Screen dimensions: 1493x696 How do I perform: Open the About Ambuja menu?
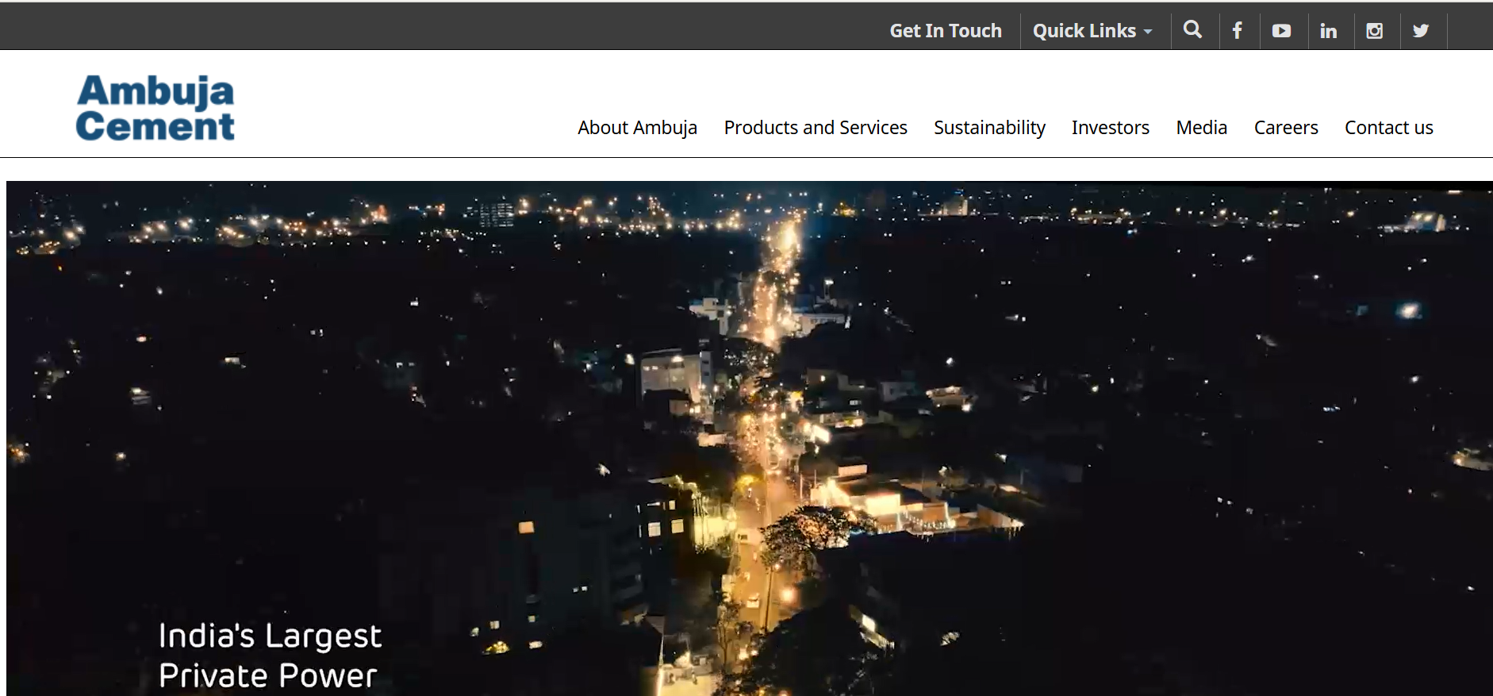click(x=637, y=128)
